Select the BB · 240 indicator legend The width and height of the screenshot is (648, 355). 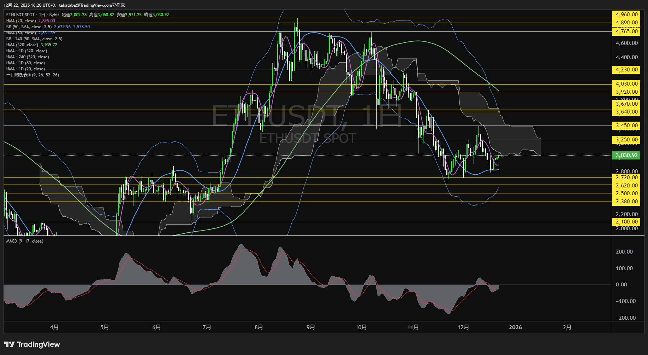tap(34, 39)
